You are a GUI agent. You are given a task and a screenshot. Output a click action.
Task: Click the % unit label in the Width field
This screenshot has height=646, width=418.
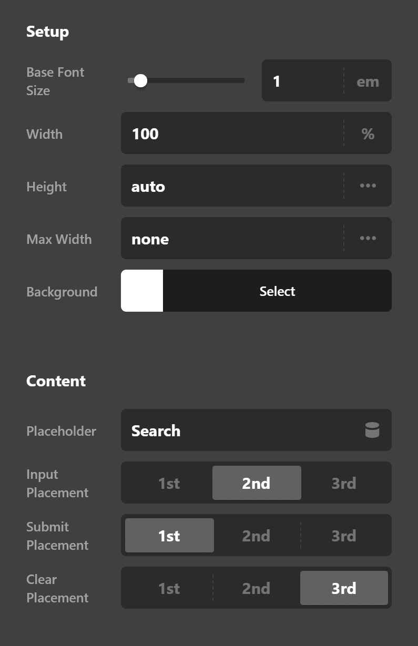tap(368, 134)
